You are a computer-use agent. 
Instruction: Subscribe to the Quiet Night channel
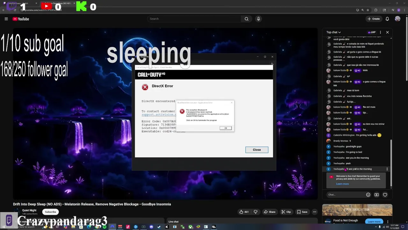coord(50,212)
